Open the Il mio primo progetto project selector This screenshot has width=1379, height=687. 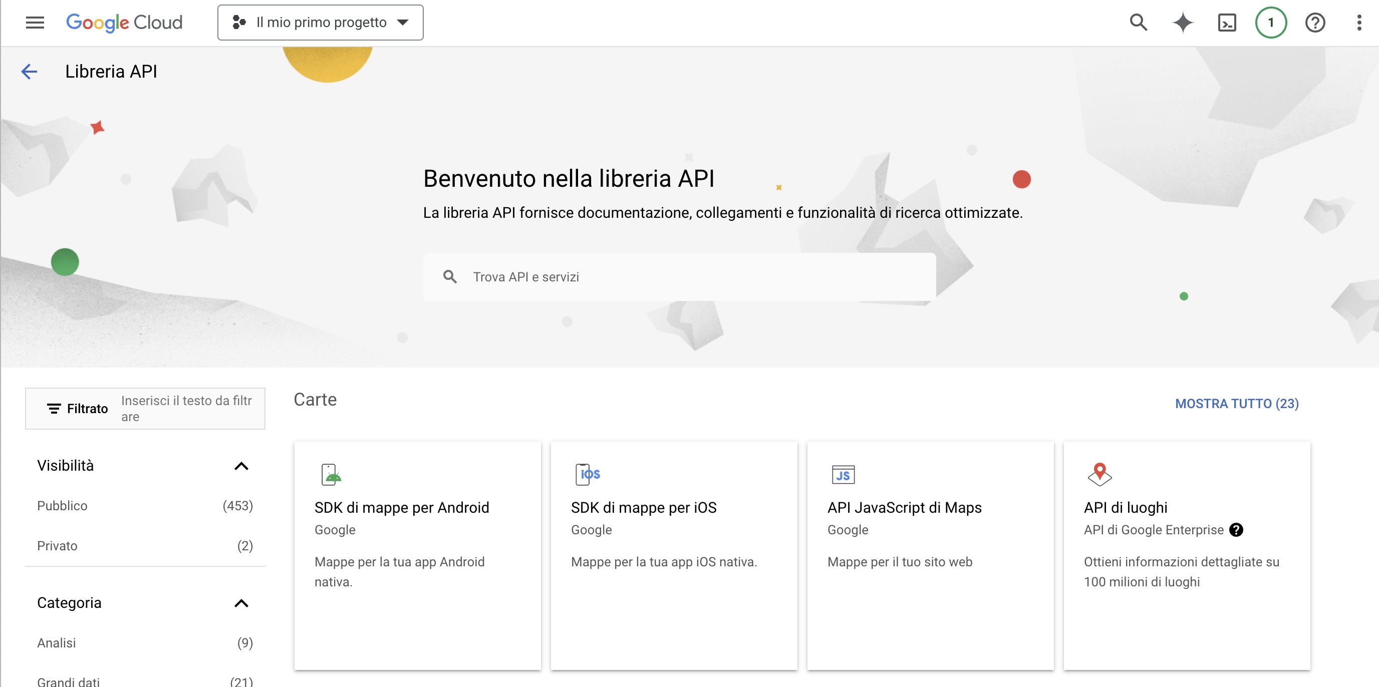(x=320, y=22)
